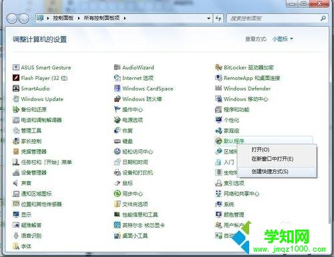Click the AudioWizard icon
The height and width of the screenshot is (257, 334).
117,67
